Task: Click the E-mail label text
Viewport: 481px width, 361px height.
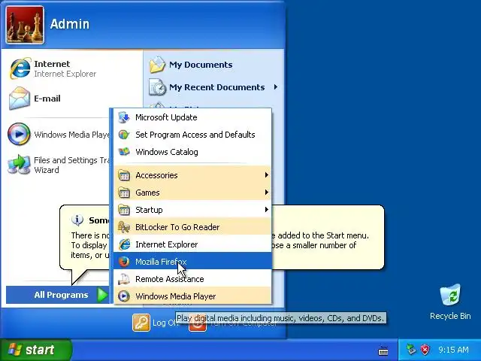Action: [47, 99]
